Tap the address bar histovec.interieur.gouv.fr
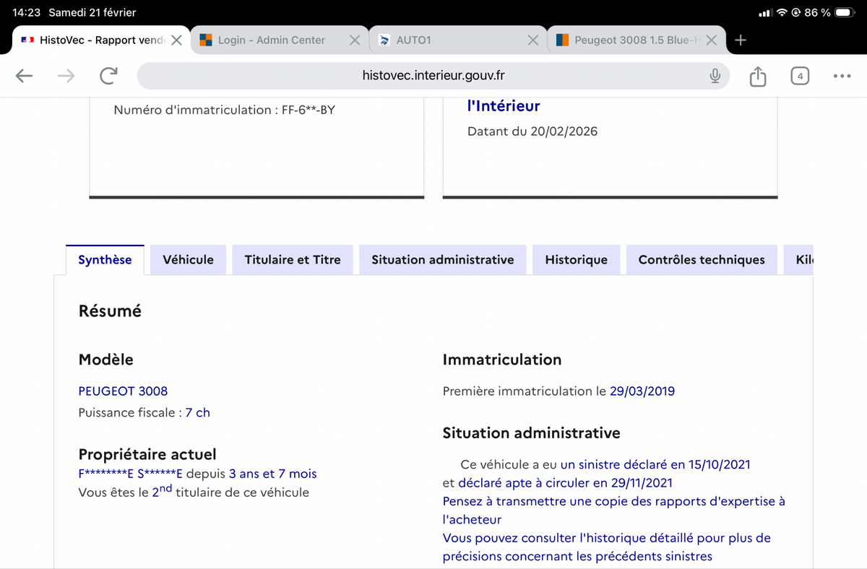867x569 pixels. (433, 76)
